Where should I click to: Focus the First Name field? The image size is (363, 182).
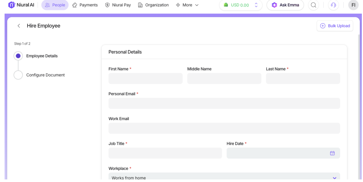click(145, 78)
